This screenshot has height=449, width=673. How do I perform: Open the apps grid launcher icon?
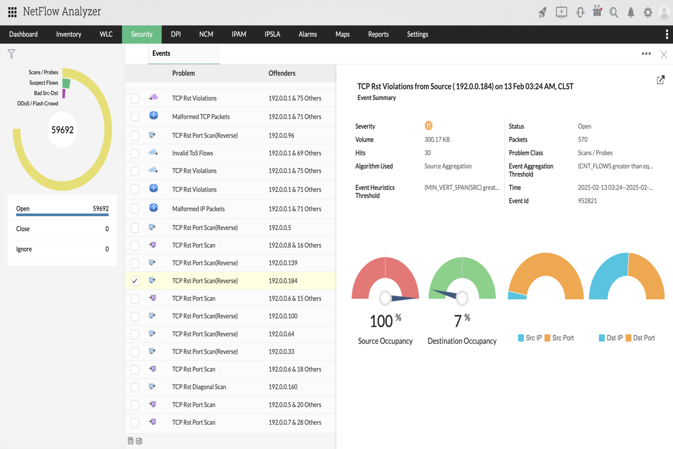(12, 12)
